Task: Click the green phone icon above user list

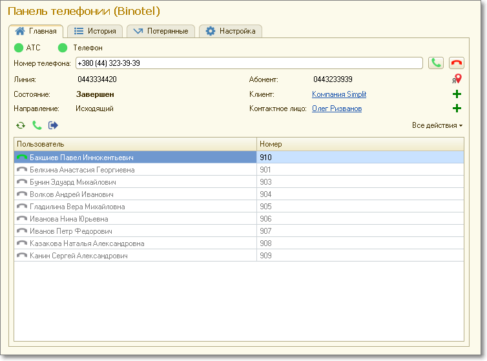Action: pyautogui.click(x=37, y=125)
